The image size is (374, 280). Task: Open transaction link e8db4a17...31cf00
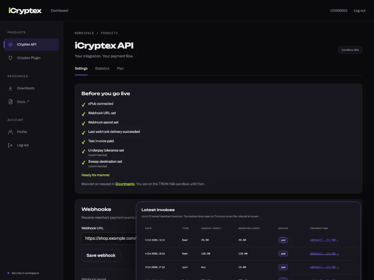click(324, 240)
